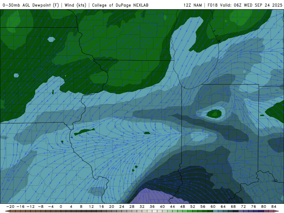The image size is (284, 213).
Task: Click the 40 label on the color scale
Action: point(162,207)
